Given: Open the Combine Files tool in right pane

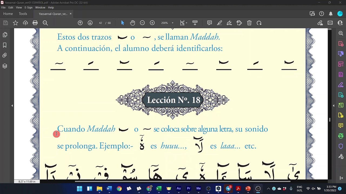Looking at the screenshot, I should 341,54.
